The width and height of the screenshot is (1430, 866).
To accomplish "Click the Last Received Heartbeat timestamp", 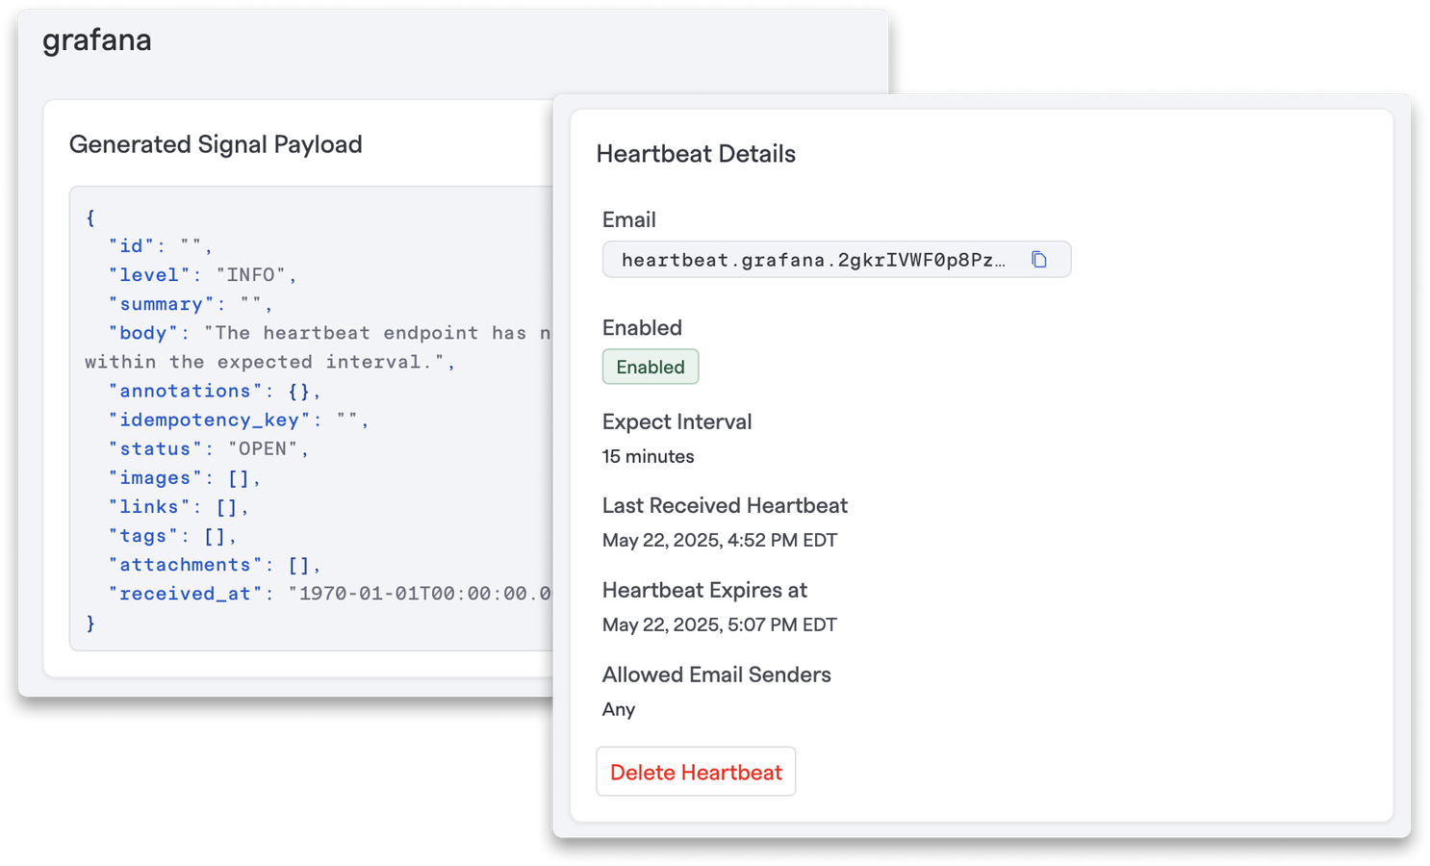I will click(720, 540).
